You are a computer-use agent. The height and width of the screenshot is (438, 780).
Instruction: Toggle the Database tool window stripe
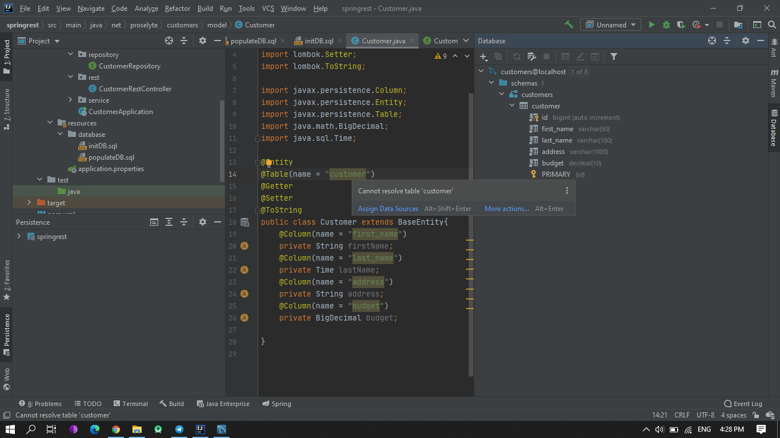774,128
